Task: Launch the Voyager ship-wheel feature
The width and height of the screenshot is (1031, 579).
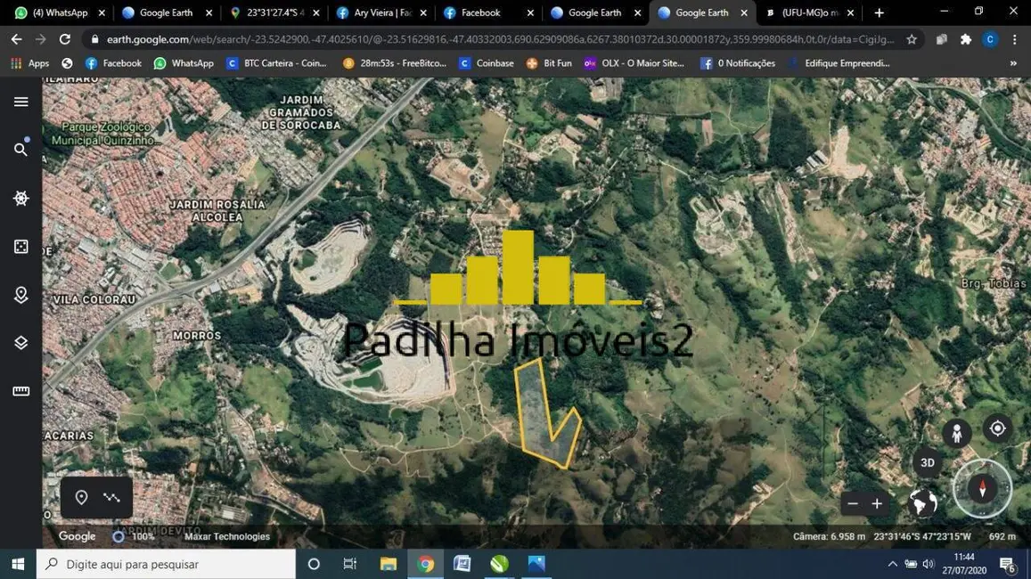Action: click(21, 198)
